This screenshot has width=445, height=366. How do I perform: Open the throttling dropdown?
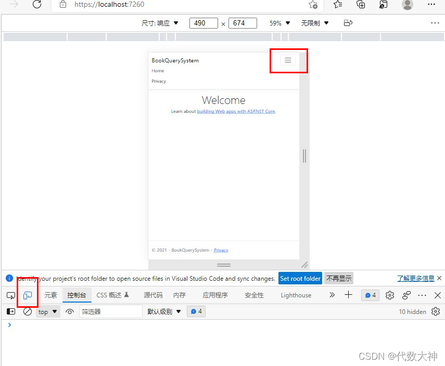[314, 23]
